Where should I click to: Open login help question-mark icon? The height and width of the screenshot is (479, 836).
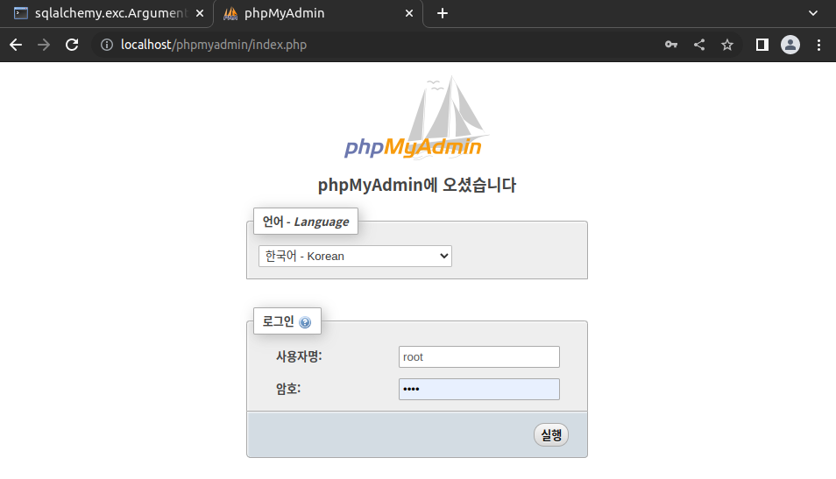(305, 322)
